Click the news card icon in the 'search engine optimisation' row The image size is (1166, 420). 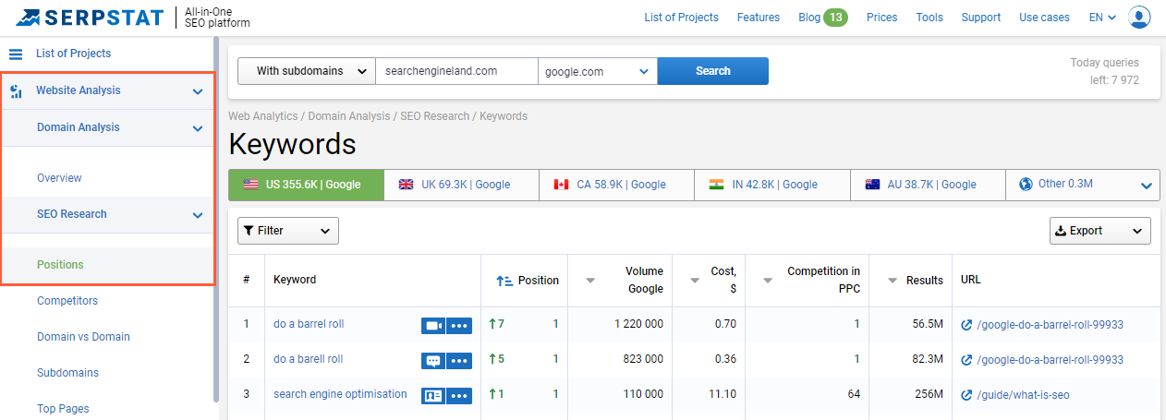click(433, 395)
